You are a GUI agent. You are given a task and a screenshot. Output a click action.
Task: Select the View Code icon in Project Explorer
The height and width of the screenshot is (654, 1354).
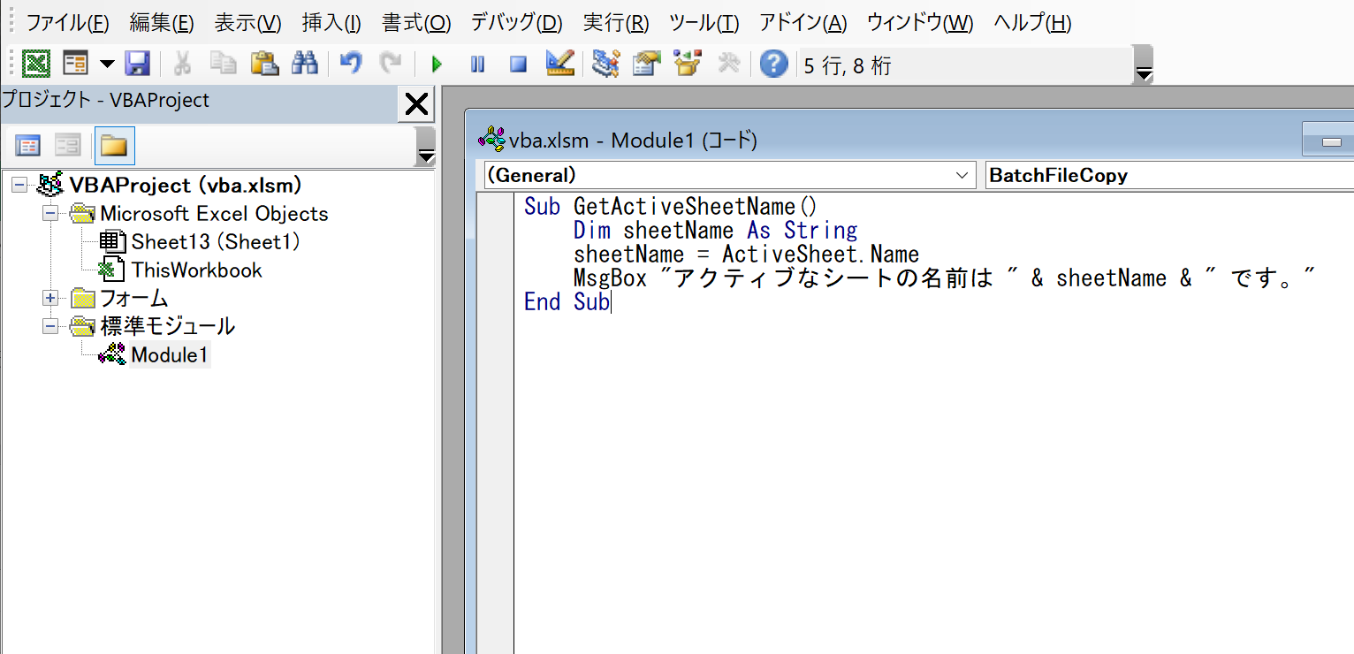[28, 146]
